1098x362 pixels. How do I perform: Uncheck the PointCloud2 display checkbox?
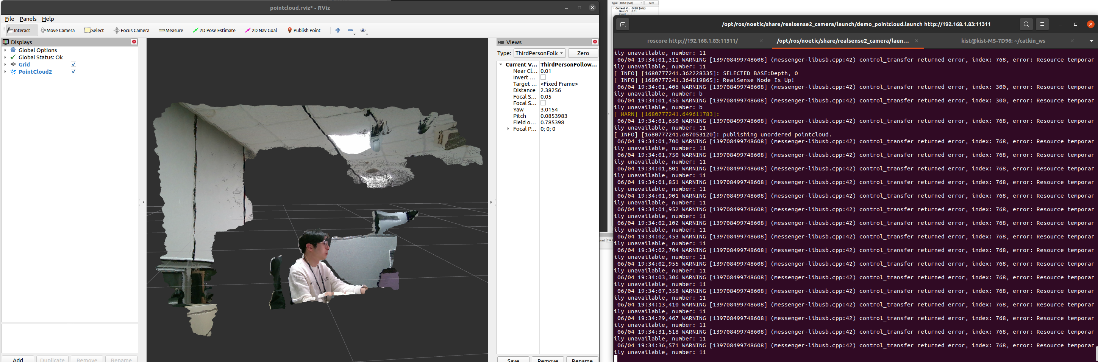click(73, 71)
